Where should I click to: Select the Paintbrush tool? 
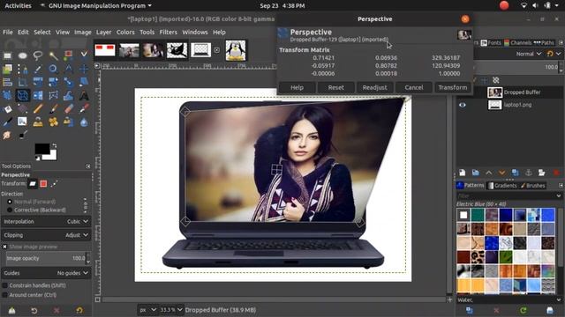pos(53,108)
